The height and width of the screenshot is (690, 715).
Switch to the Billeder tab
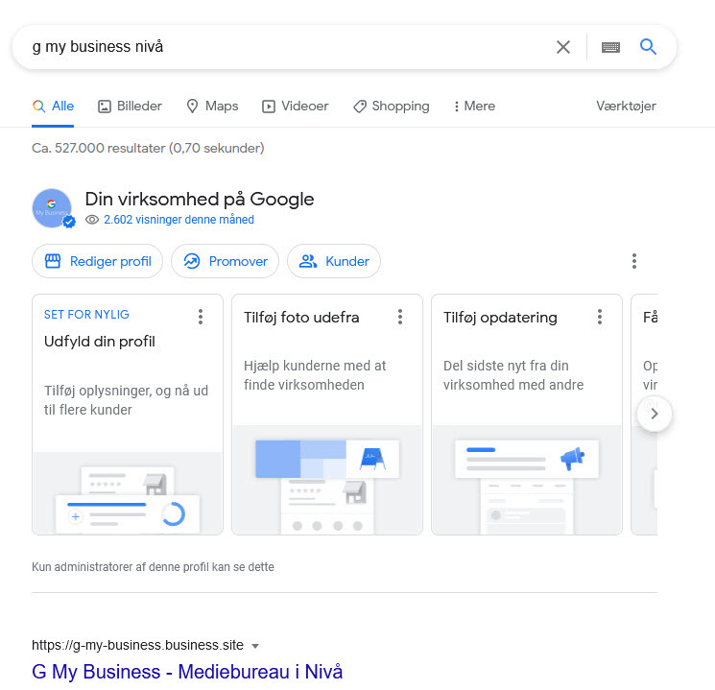click(130, 107)
